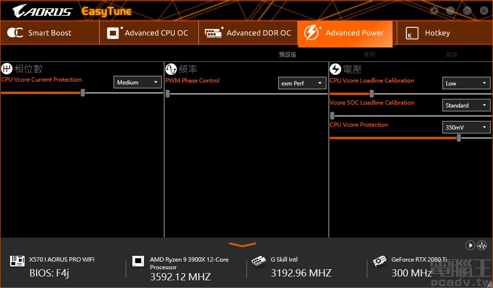Screen dimensions: 493x288
Task: Start the stress test play button
Action: tap(470, 245)
